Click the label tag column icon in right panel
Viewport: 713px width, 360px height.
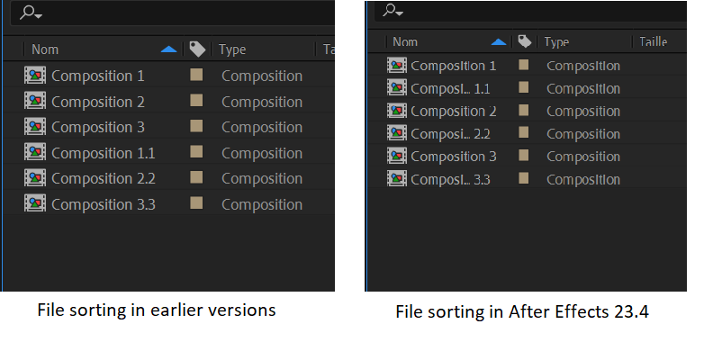tap(524, 42)
